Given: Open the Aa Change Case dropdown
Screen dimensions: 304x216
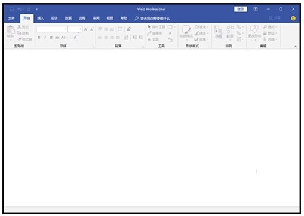Looking at the screenshot, I should click(64, 38).
